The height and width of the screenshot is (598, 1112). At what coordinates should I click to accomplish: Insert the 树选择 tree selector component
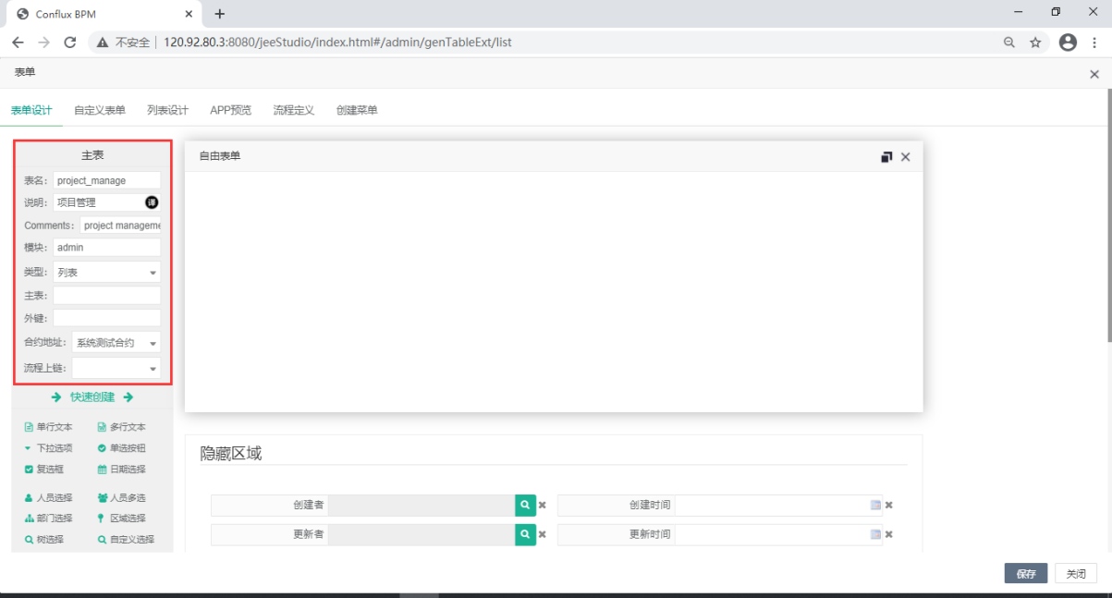tap(43, 540)
